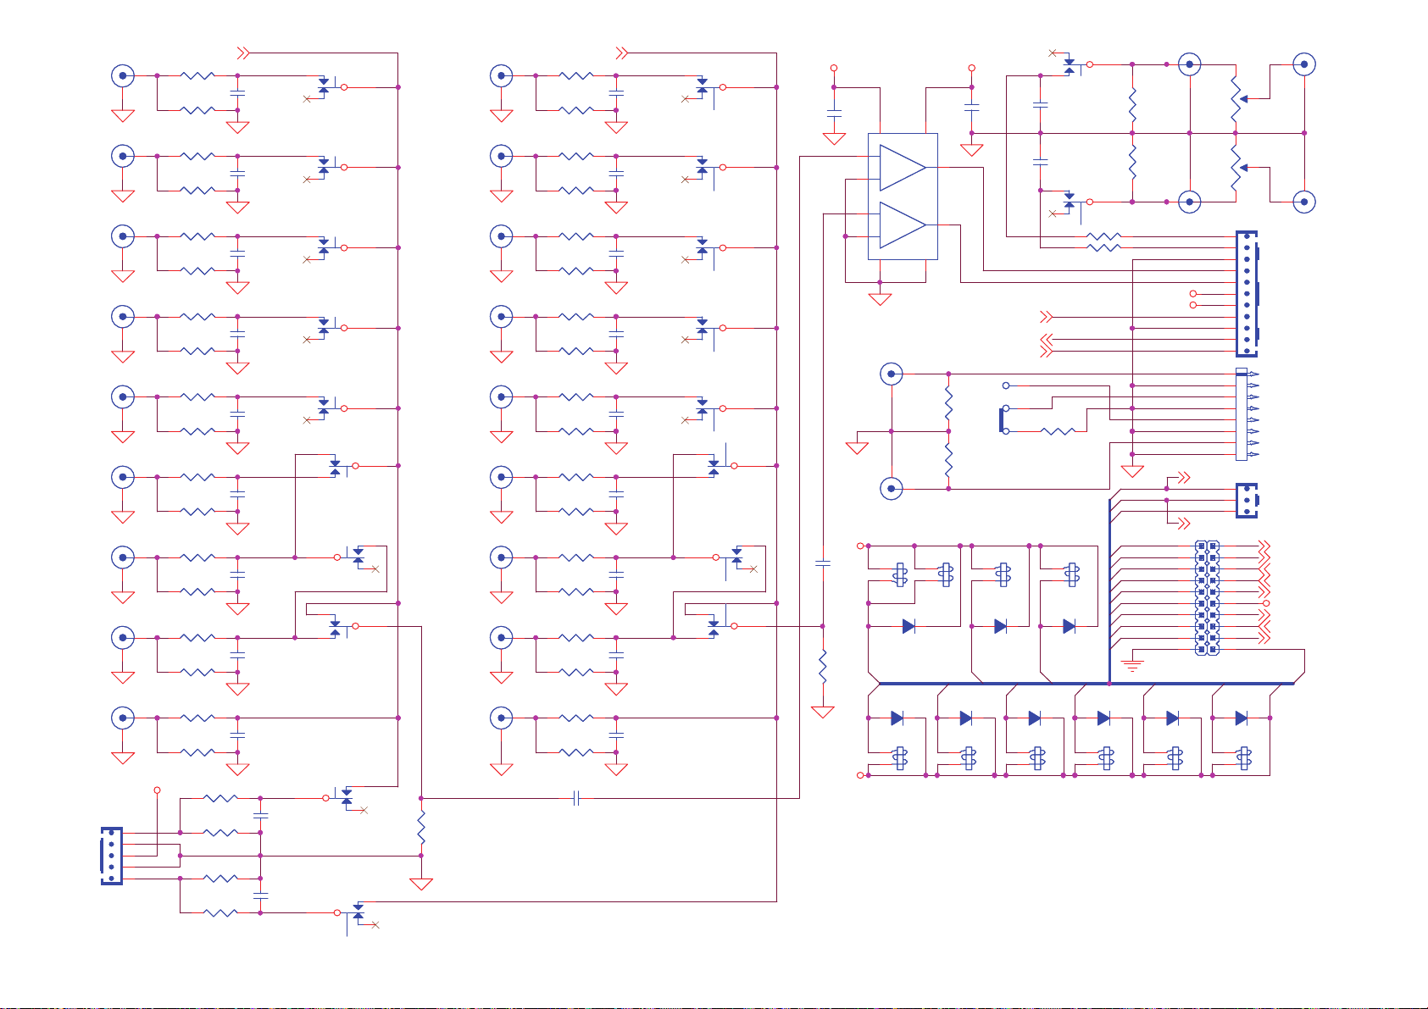
Task: Select the top-left coaxial jack in the first column
Action: pos(123,75)
